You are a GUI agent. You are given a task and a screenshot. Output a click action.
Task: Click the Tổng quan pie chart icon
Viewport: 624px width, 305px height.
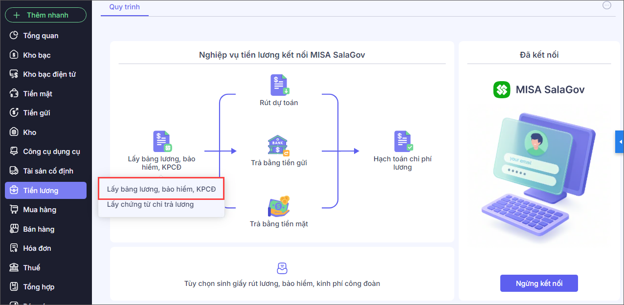tap(14, 36)
